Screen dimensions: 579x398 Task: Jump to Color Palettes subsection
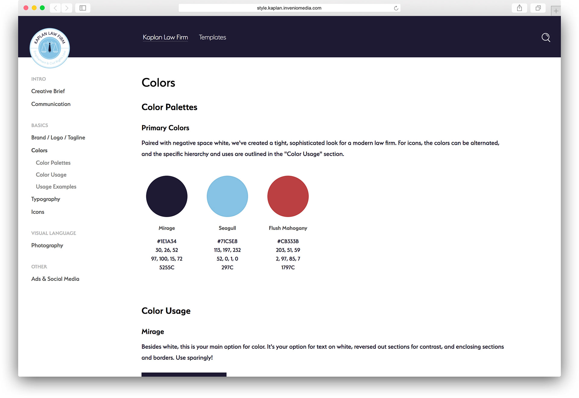53,163
